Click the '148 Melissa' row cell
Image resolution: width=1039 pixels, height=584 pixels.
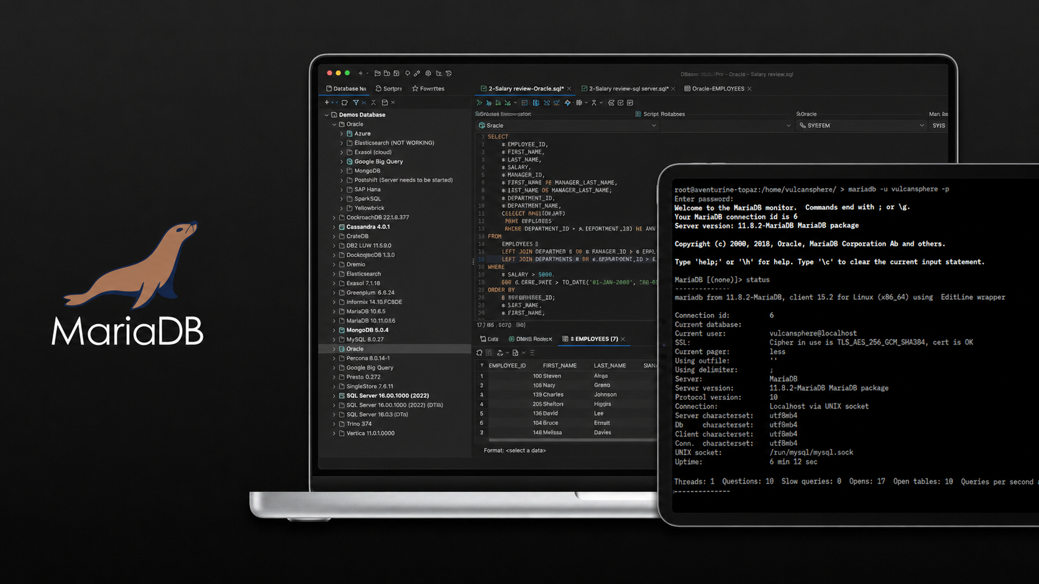pyautogui.click(x=547, y=433)
